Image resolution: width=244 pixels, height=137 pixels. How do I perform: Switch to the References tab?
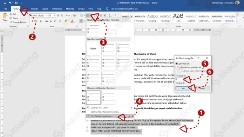coord(57,9)
